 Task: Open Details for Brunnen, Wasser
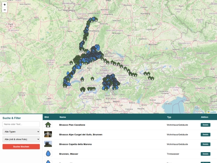pos(205,154)
